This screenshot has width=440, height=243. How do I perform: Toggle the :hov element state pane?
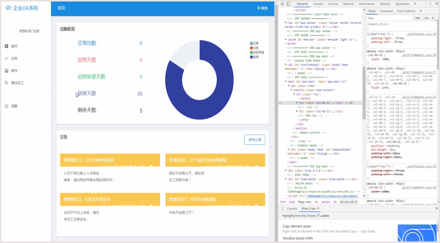point(417,18)
